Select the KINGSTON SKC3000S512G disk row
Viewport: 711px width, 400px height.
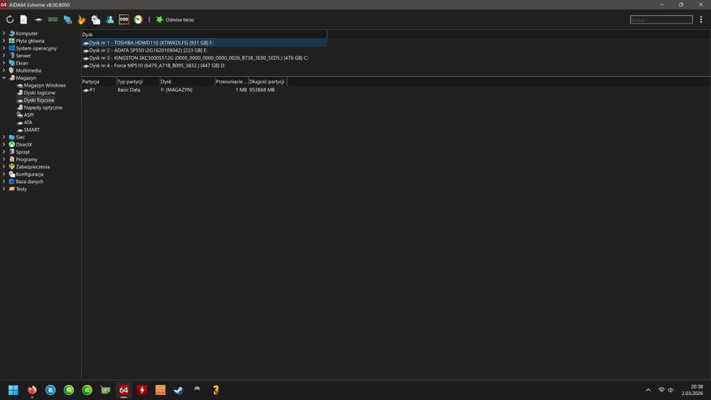coord(198,58)
